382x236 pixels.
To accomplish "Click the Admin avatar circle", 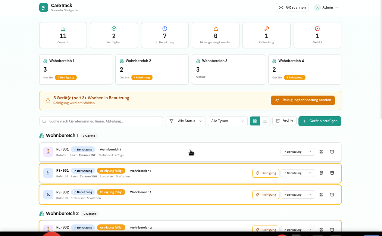I will [x=317, y=7].
